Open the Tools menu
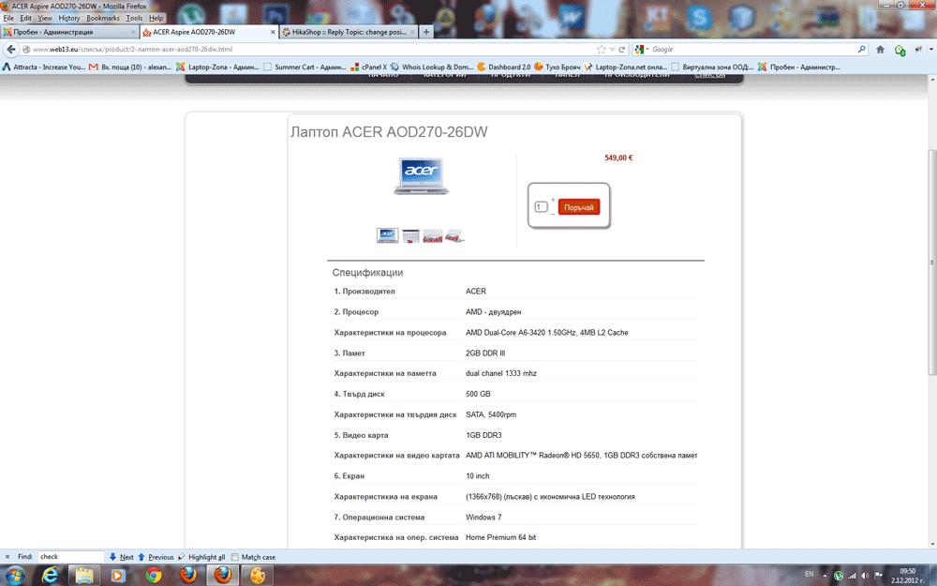Screen dimensions: 937x586 point(134,19)
